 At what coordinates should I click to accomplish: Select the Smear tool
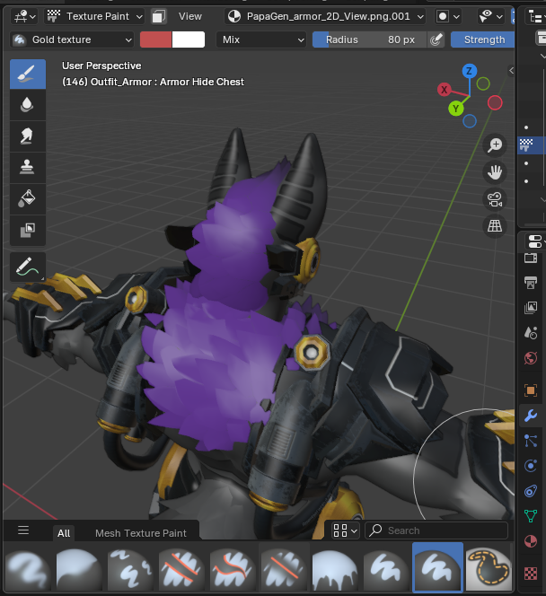[x=28, y=136]
